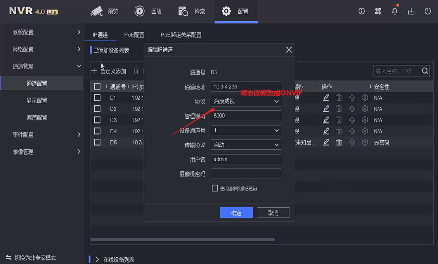
Task: Click the 切换为非专家模式 link
Action: click(x=32, y=258)
